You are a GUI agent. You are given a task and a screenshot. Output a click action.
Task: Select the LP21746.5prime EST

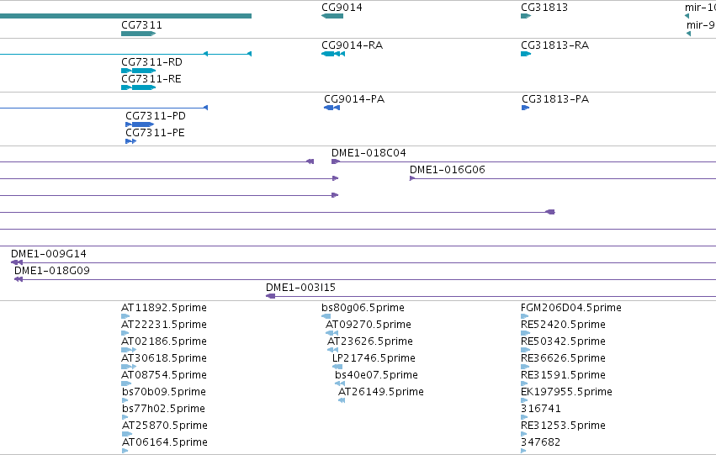pos(337,367)
